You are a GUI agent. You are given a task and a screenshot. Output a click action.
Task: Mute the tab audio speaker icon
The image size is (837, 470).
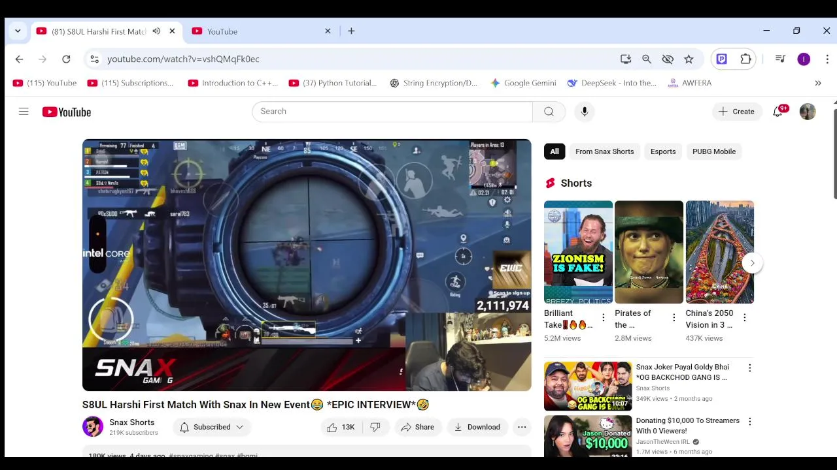156,31
